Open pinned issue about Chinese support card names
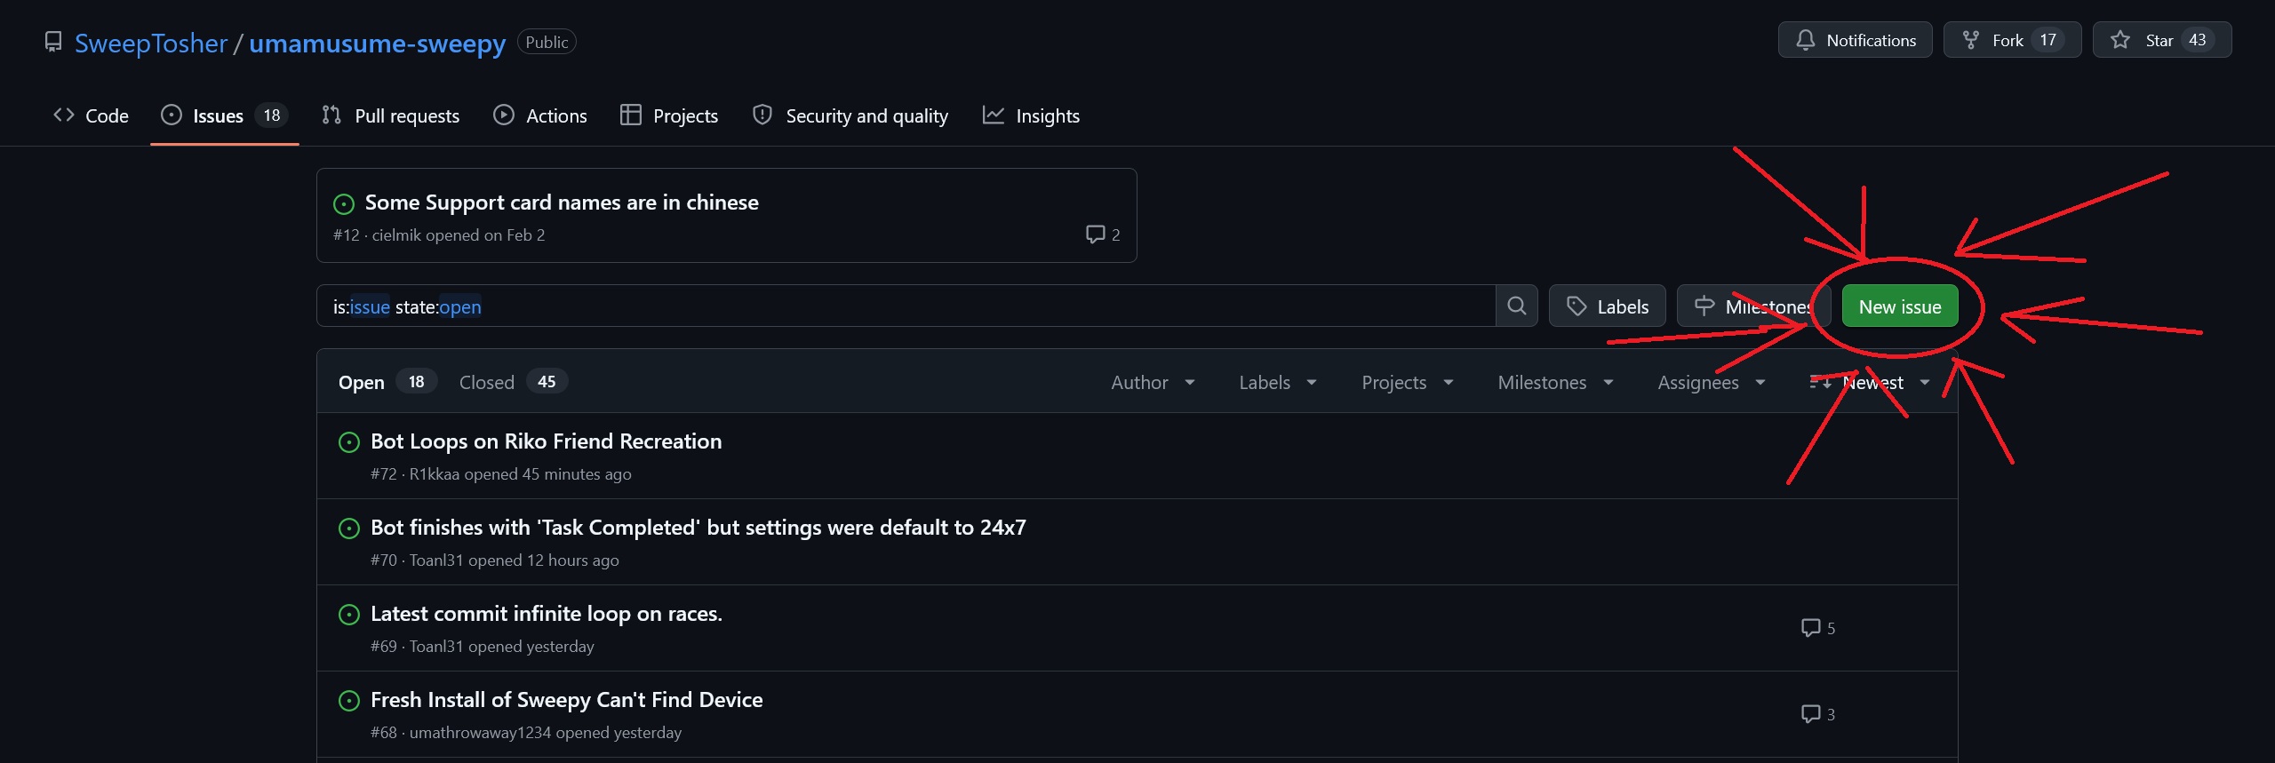 coord(562,203)
